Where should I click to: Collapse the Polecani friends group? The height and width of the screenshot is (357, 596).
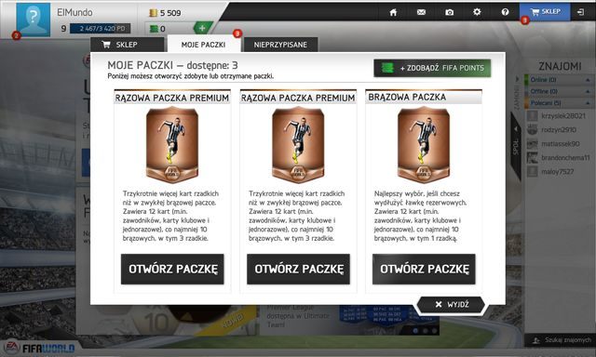[x=588, y=103]
